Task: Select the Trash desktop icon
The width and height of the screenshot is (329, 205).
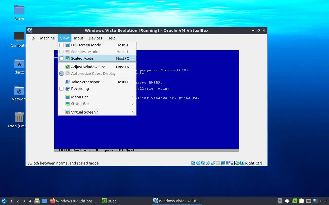Action: [x=19, y=120]
